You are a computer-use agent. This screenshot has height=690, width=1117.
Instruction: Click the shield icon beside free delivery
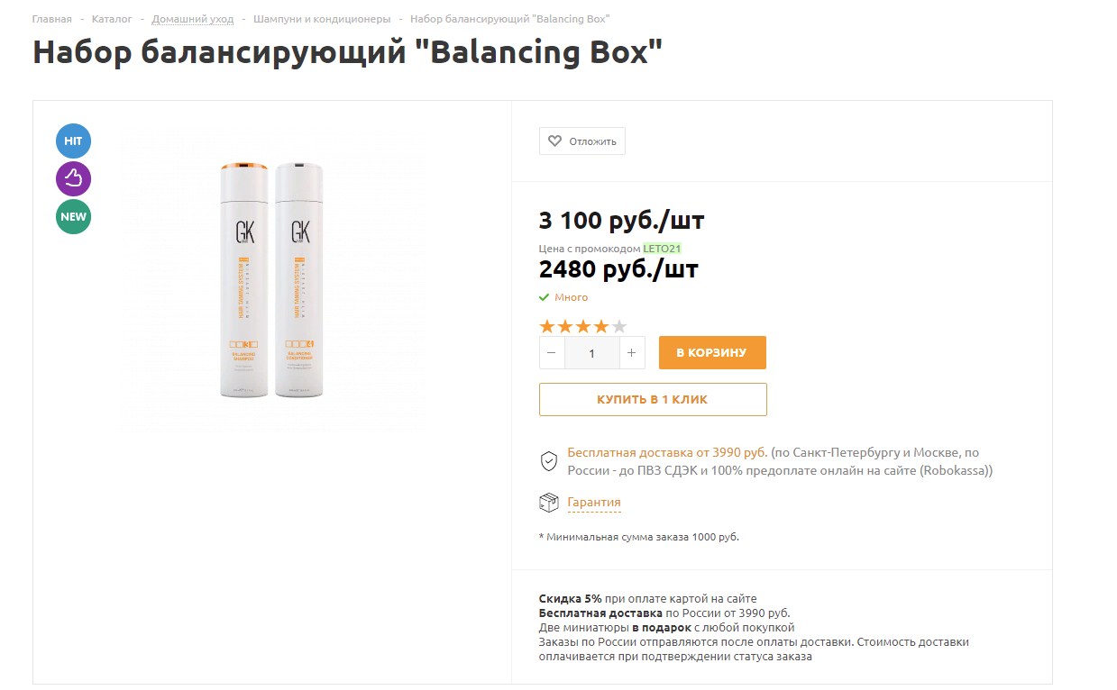(x=548, y=461)
